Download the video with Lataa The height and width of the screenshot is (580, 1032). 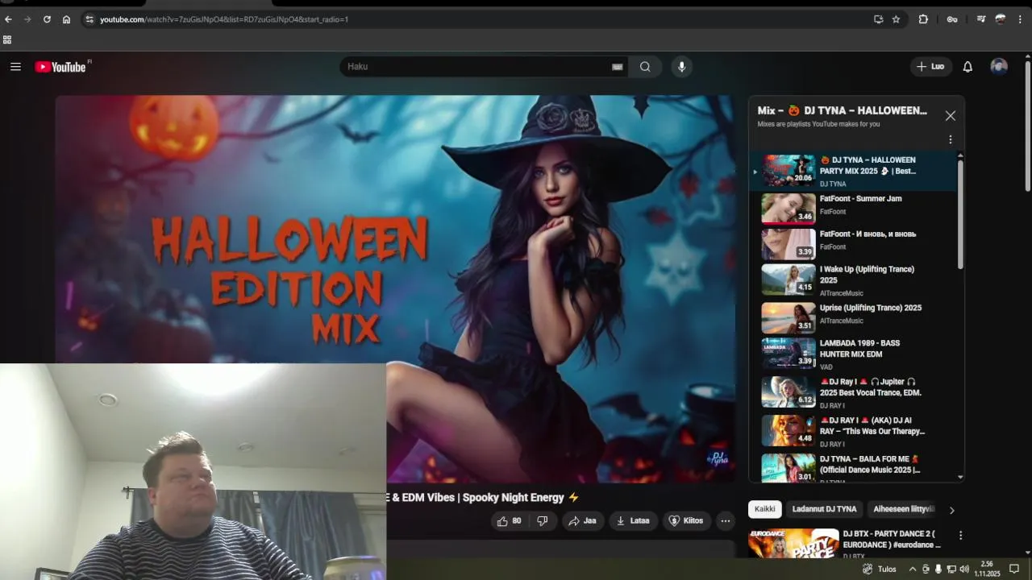tap(633, 521)
